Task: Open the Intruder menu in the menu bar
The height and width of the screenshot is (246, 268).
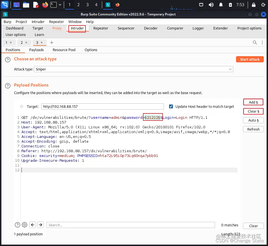Action: click(x=38, y=22)
